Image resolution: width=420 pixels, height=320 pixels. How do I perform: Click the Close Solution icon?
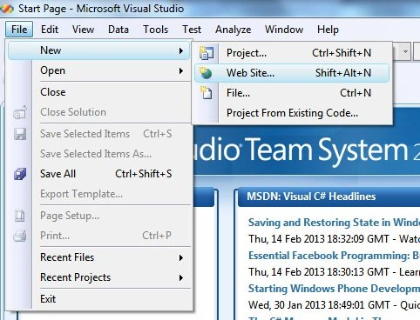20,112
